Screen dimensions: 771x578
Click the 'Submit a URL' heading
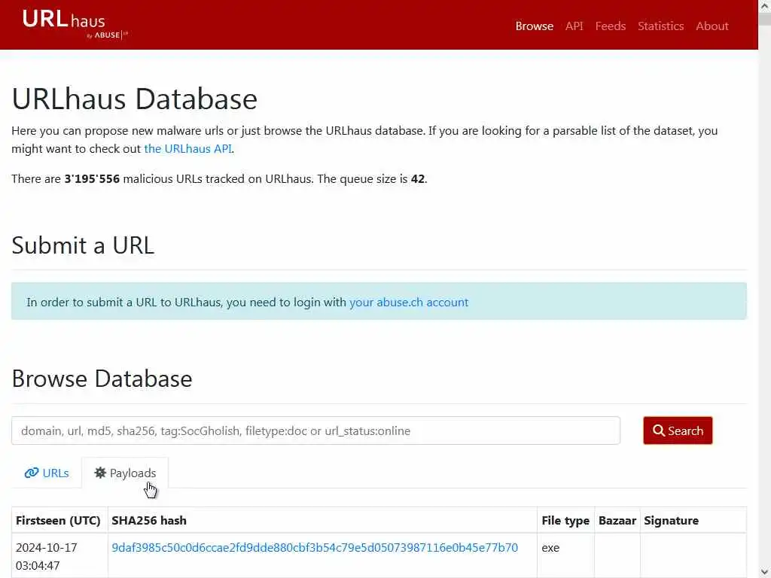[83, 245]
